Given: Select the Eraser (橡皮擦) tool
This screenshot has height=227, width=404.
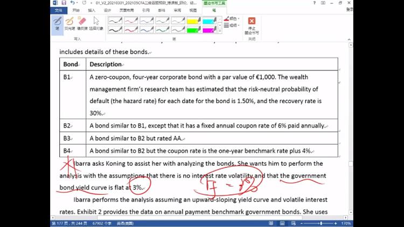Looking at the screenshot, I should click(82, 24).
